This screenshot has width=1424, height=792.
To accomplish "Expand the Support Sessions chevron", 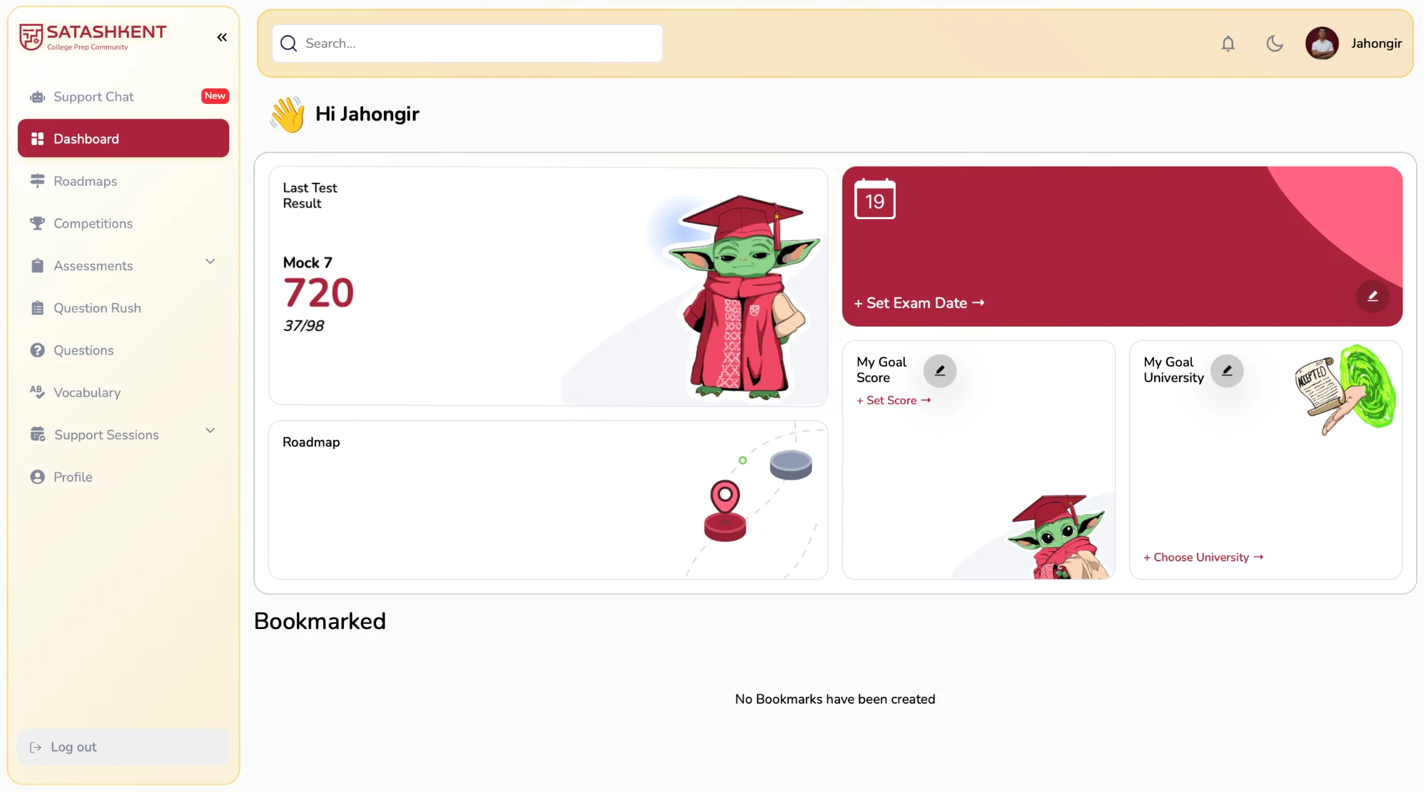I will [x=211, y=431].
